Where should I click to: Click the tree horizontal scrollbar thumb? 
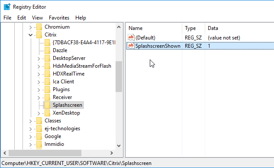click(45, 153)
